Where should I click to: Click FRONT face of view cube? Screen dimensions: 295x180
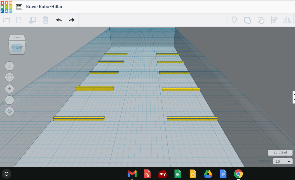pyautogui.click(x=17, y=48)
